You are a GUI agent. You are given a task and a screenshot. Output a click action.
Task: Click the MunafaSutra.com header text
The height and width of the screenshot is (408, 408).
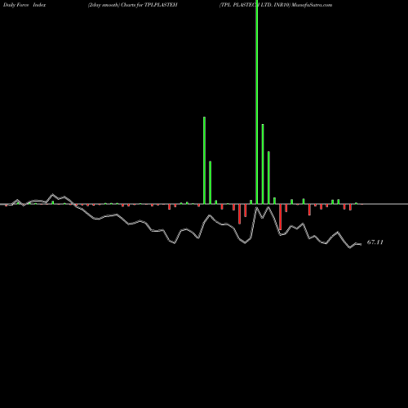click(x=312, y=5)
